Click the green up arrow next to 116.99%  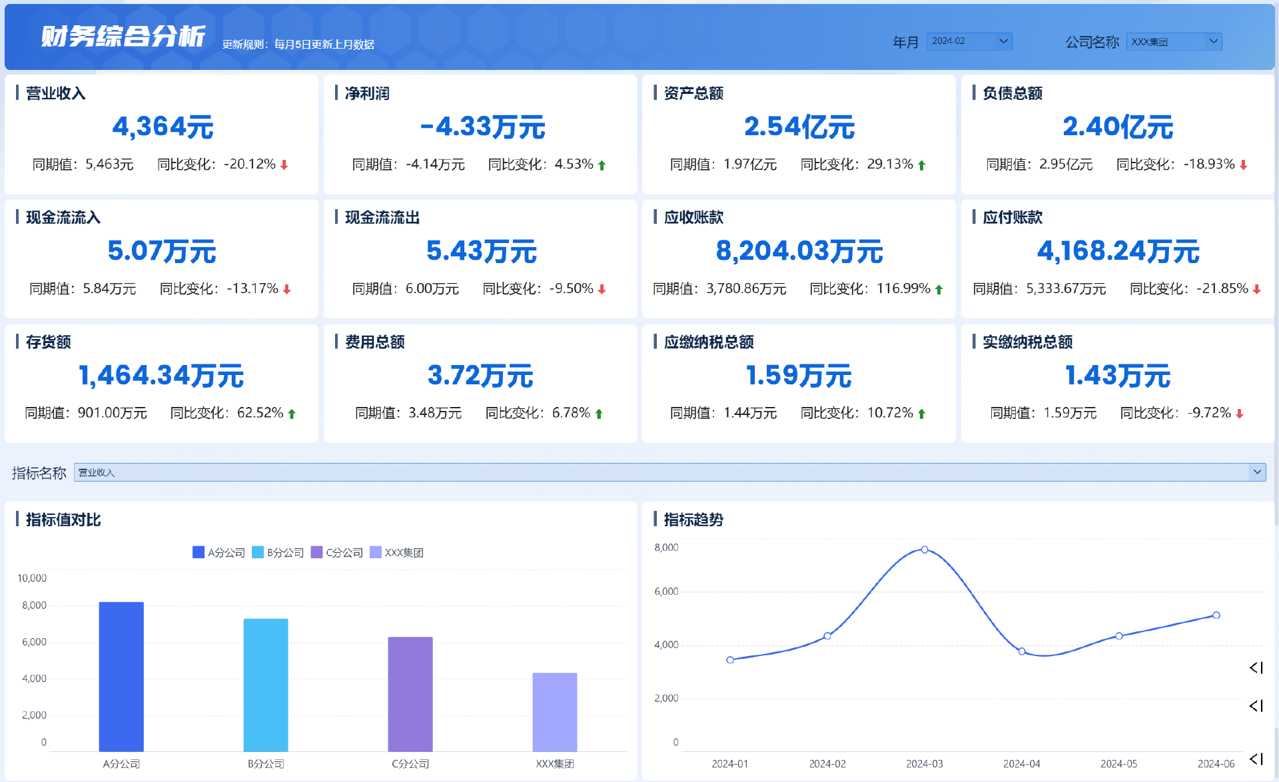tap(939, 289)
